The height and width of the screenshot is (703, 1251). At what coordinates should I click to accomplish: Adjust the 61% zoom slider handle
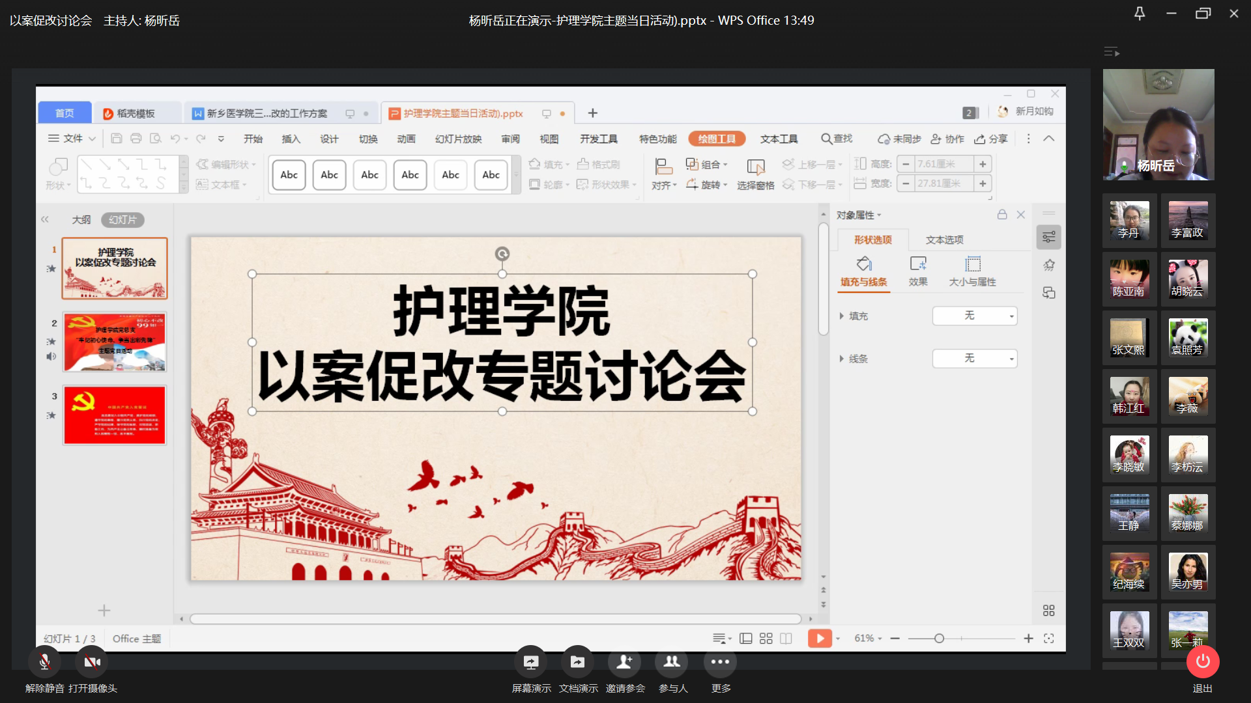[939, 639]
